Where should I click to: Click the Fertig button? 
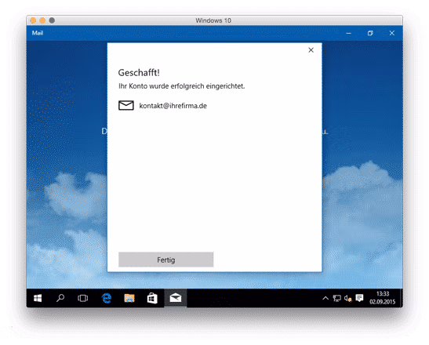[x=165, y=260]
